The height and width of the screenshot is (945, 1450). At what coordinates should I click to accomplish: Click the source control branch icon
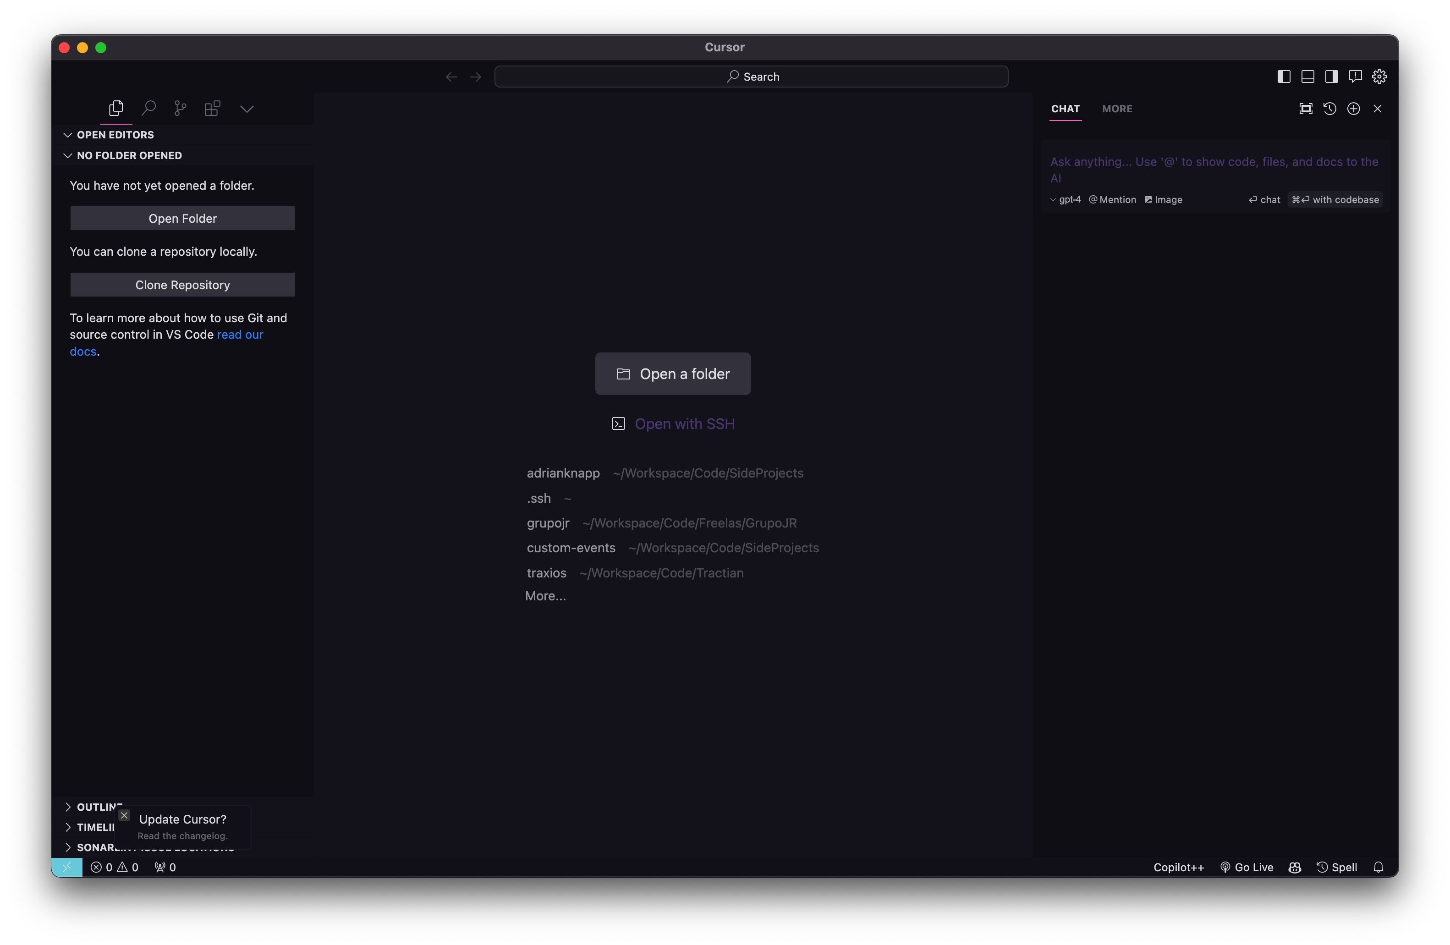tap(180, 107)
